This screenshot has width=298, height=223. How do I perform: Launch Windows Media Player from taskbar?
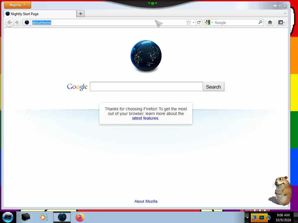43,217
